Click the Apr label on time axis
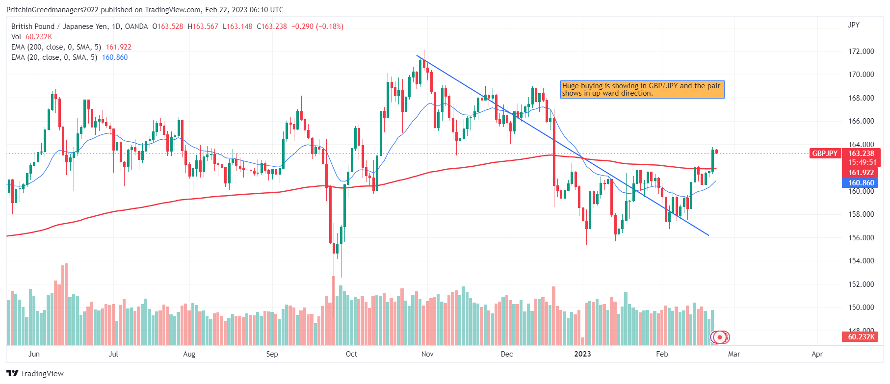 point(817,354)
